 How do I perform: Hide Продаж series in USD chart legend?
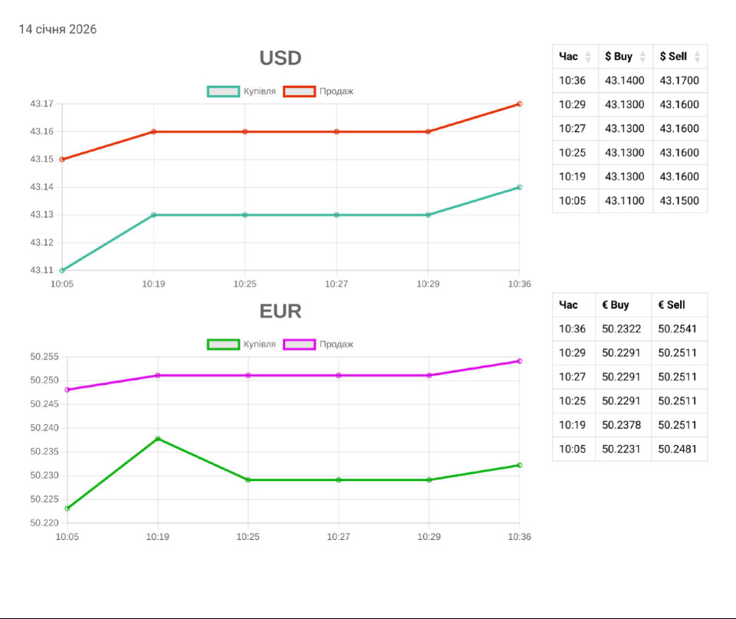pyautogui.click(x=300, y=91)
